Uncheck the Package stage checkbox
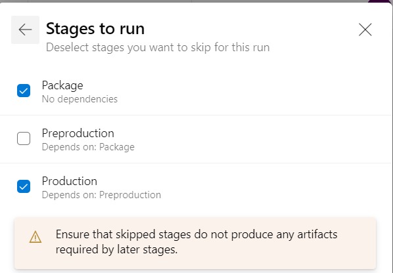Image resolution: width=393 pixels, height=273 pixels. pos(24,91)
